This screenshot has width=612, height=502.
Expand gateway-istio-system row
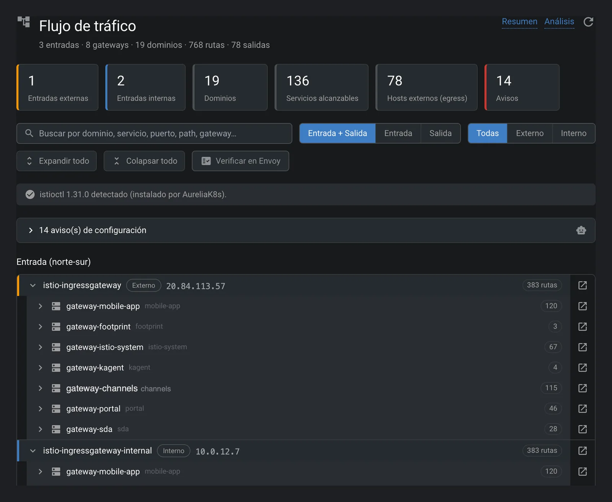click(40, 347)
